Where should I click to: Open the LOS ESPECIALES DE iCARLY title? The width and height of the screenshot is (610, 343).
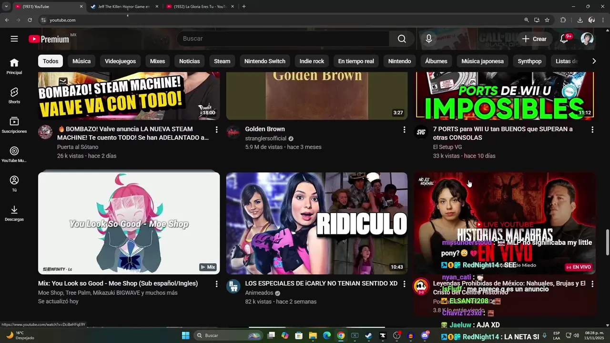[321, 283]
